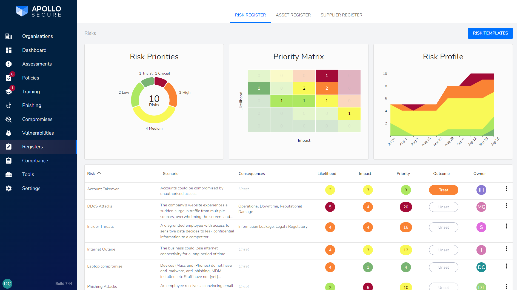Toggle sort order on the Risk column
517x290 pixels.
[99, 174]
